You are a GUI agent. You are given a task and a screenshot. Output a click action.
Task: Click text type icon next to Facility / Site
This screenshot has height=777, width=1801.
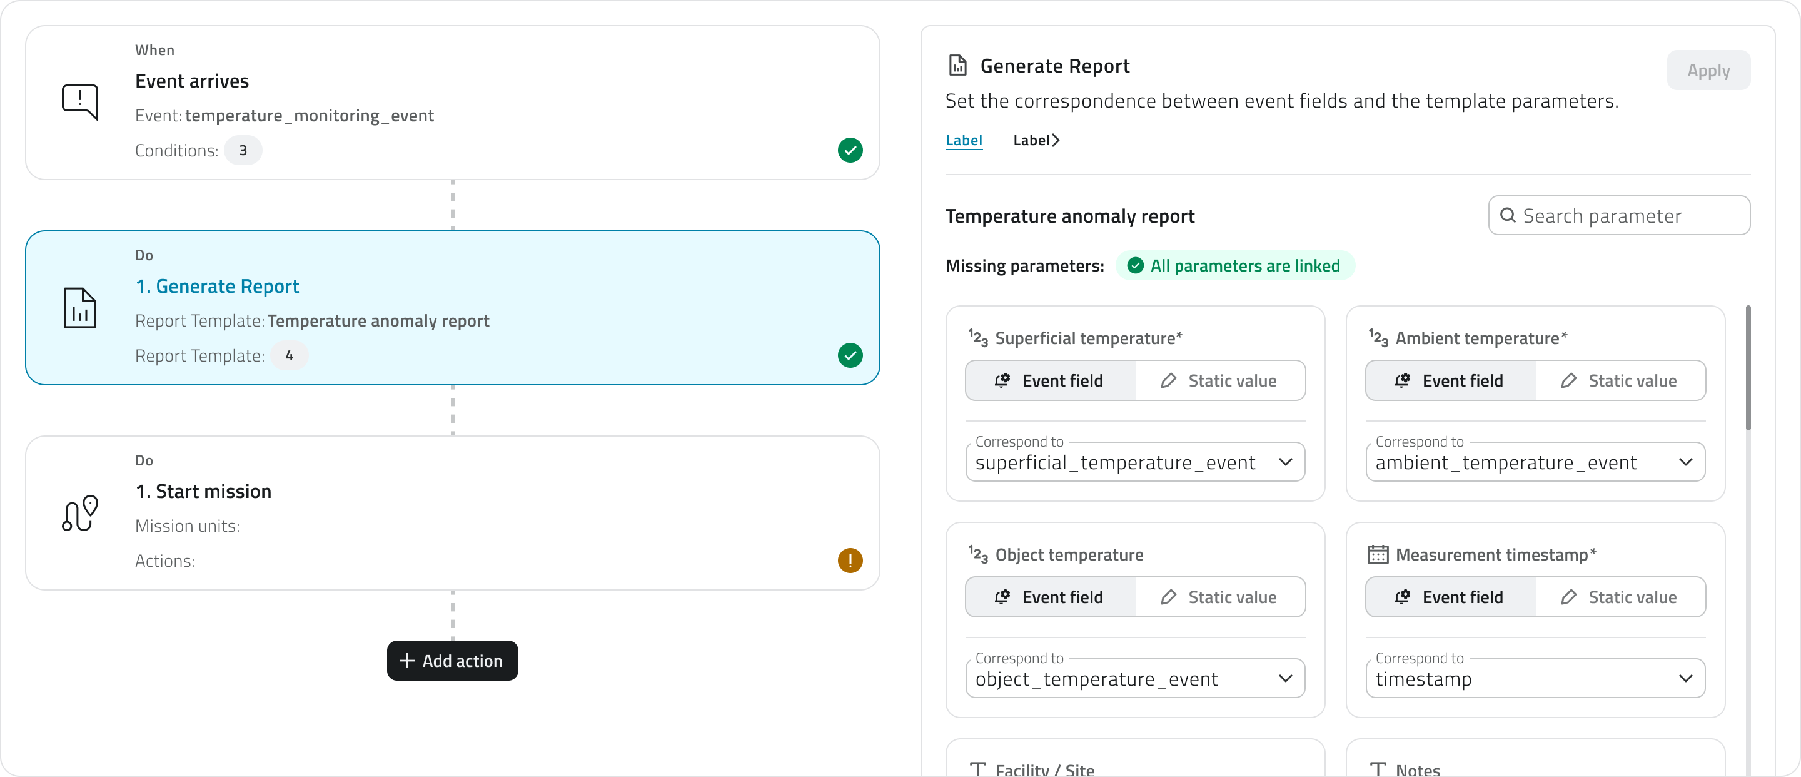977,769
